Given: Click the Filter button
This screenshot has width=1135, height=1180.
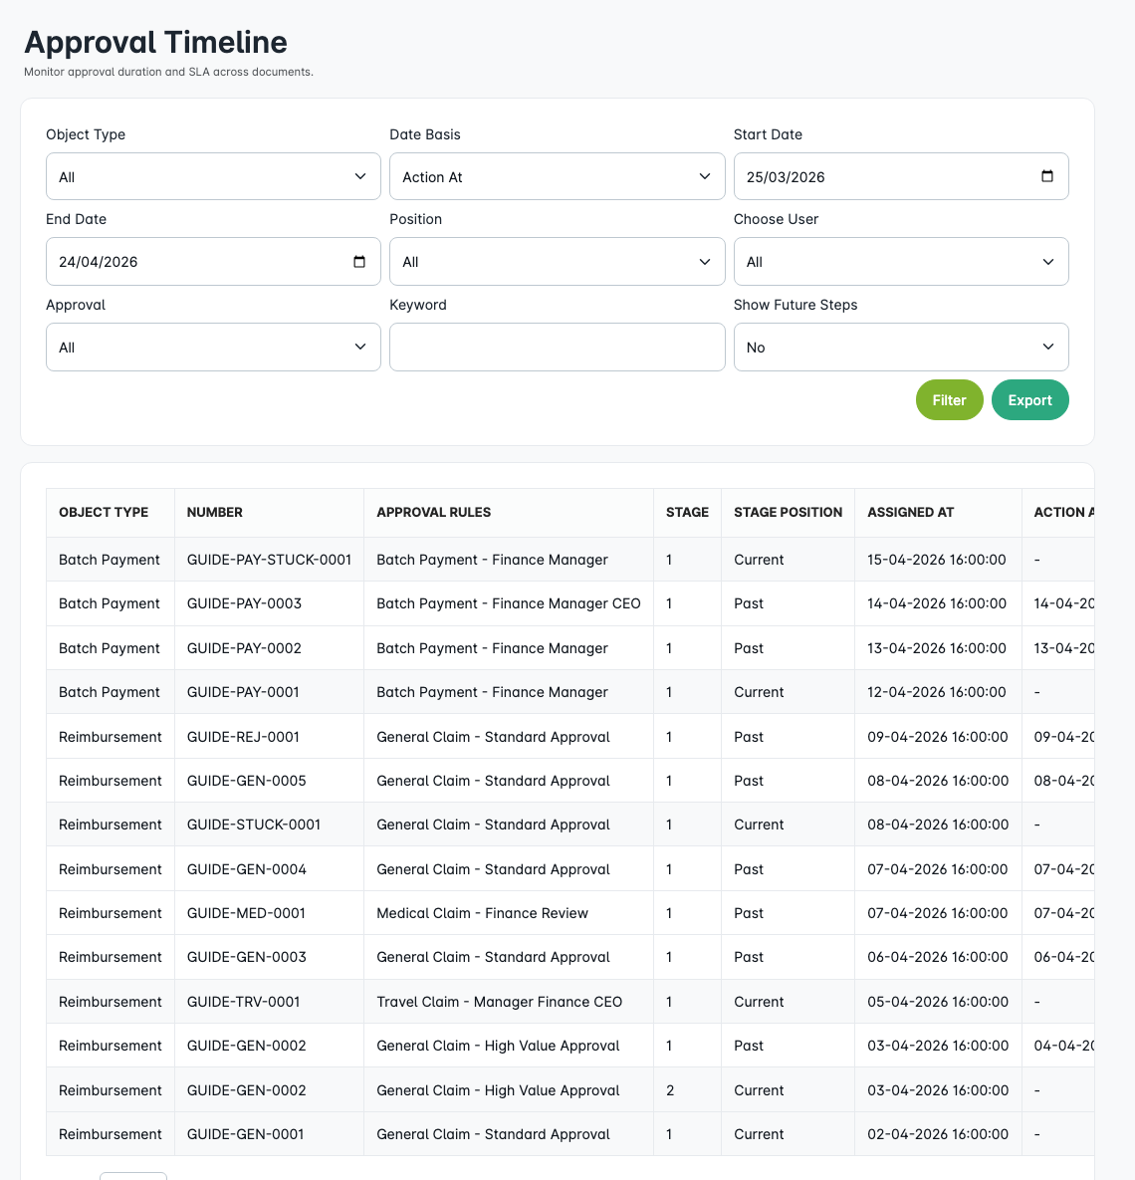Looking at the screenshot, I should point(949,399).
